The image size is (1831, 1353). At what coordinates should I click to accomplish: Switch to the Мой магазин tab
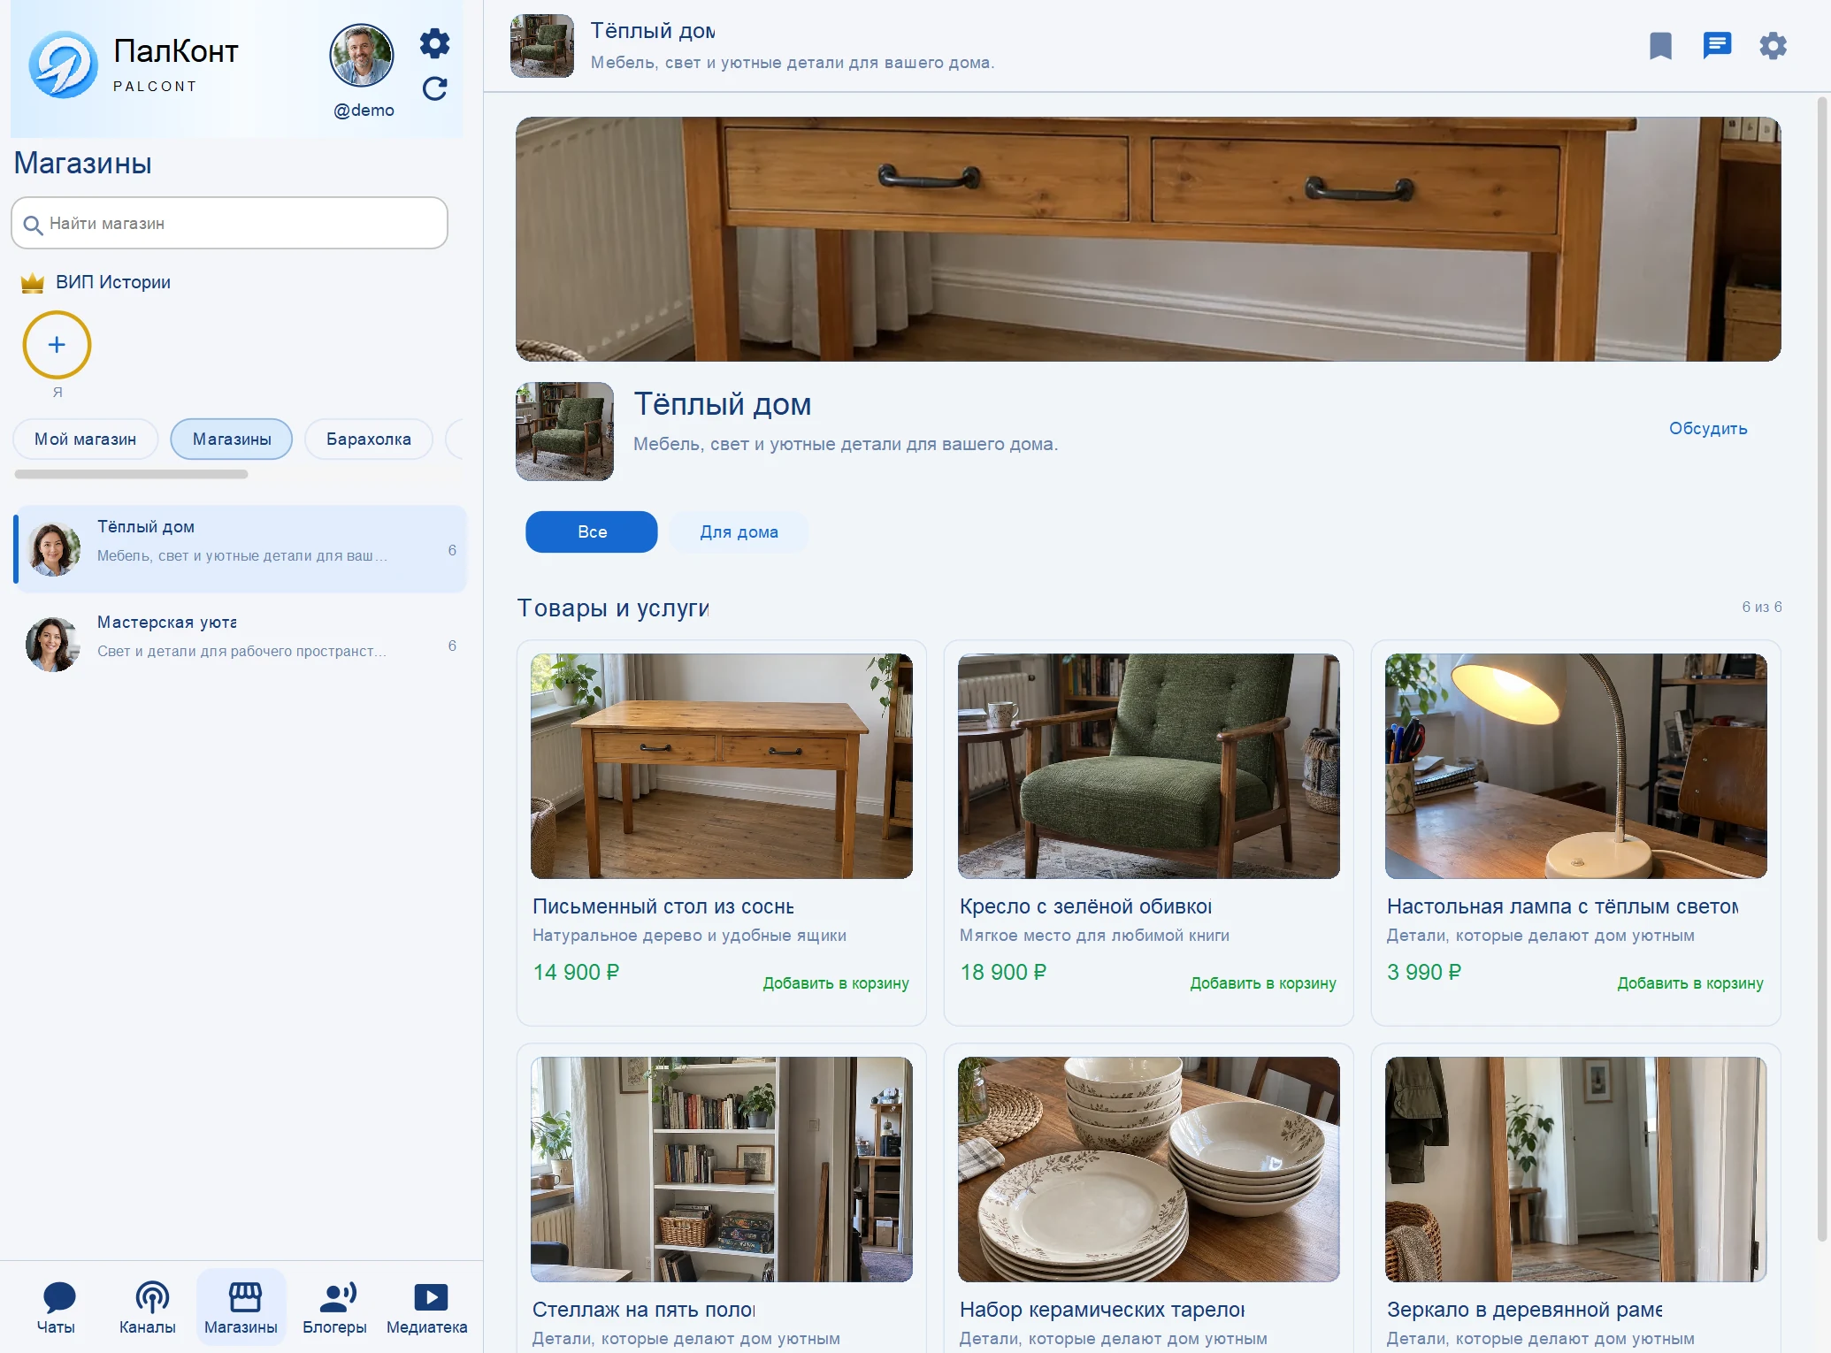pyautogui.click(x=85, y=440)
